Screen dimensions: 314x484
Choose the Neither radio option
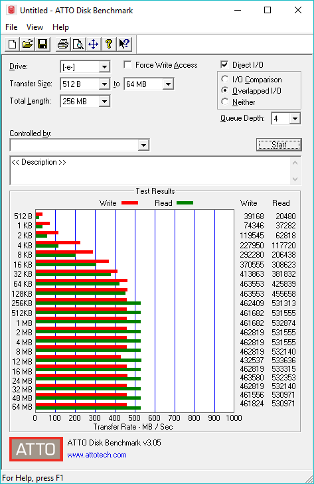[x=225, y=102]
